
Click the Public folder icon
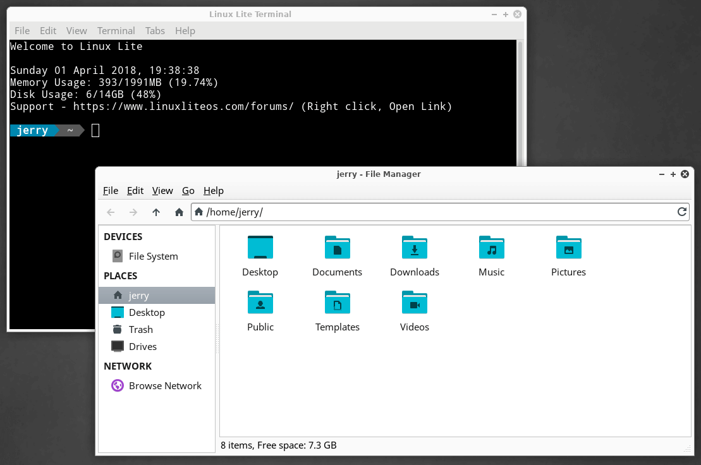(260, 303)
